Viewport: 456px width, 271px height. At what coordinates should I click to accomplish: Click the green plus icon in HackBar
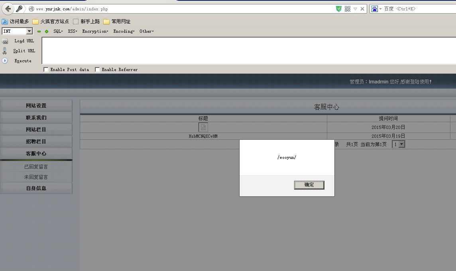coord(47,32)
